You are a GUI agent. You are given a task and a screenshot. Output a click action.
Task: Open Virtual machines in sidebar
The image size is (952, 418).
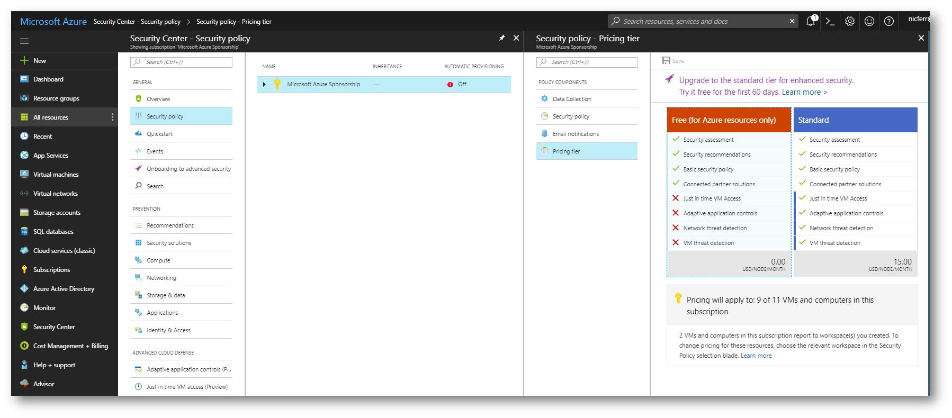pyautogui.click(x=65, y=175)
